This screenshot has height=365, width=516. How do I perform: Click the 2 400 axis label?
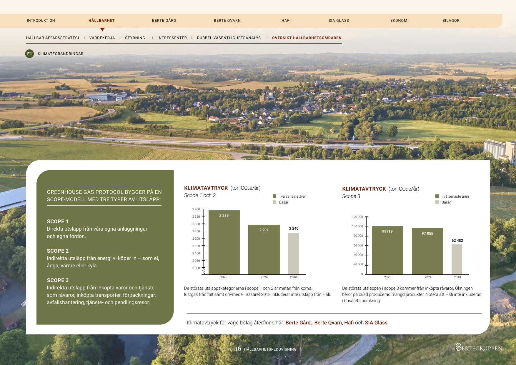tap(196, 209)
